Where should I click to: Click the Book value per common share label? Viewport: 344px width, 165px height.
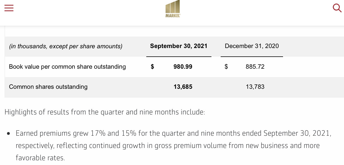[x=67, y=67]
